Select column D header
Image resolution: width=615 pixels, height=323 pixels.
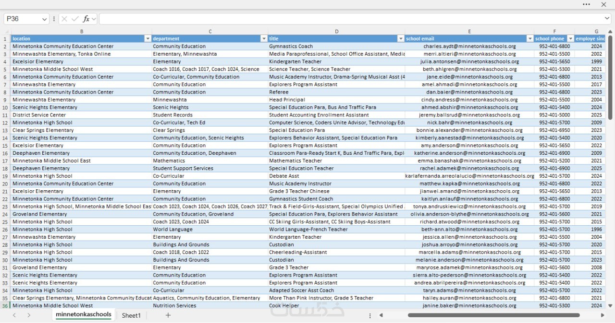(x=336, y=31)
